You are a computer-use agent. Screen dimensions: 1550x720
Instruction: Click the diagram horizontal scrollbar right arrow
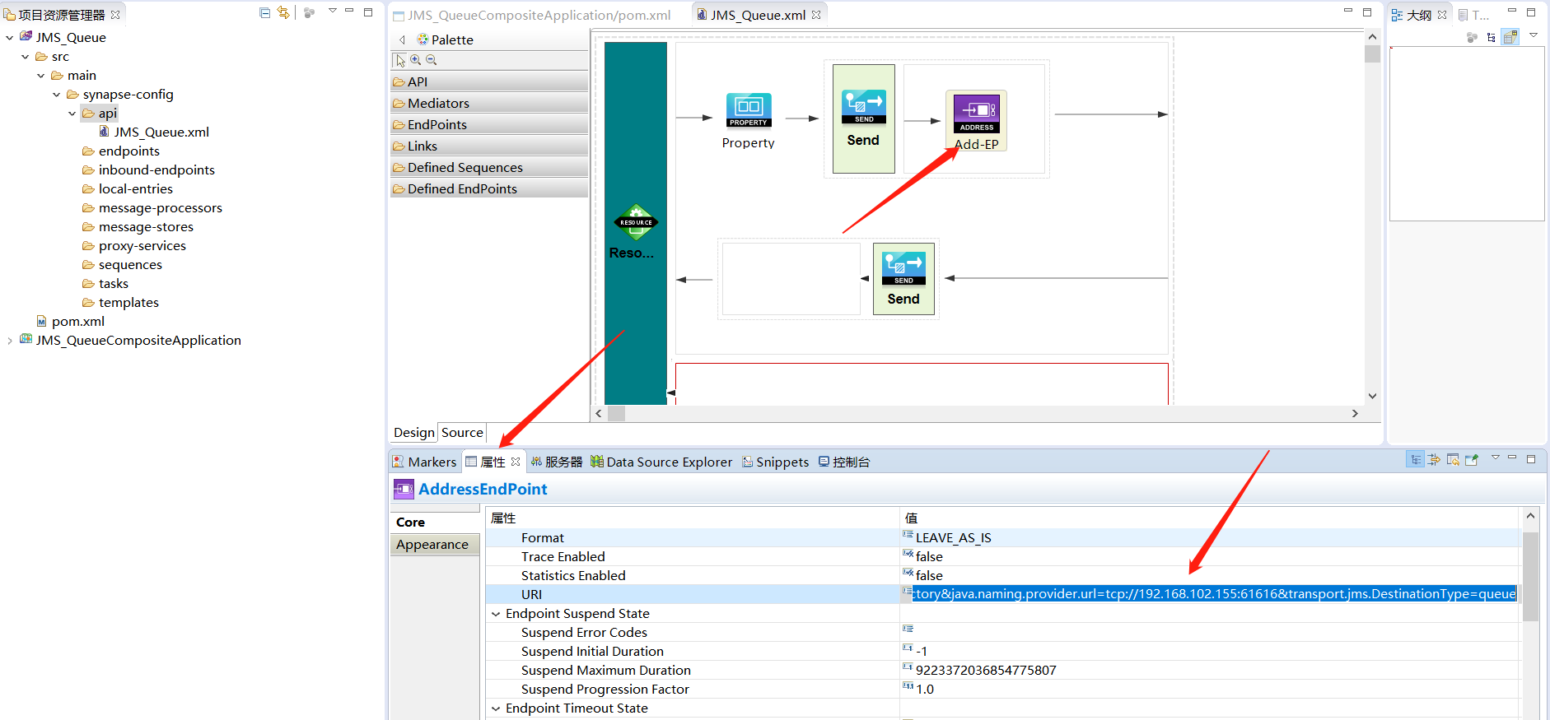point(1355,413)
